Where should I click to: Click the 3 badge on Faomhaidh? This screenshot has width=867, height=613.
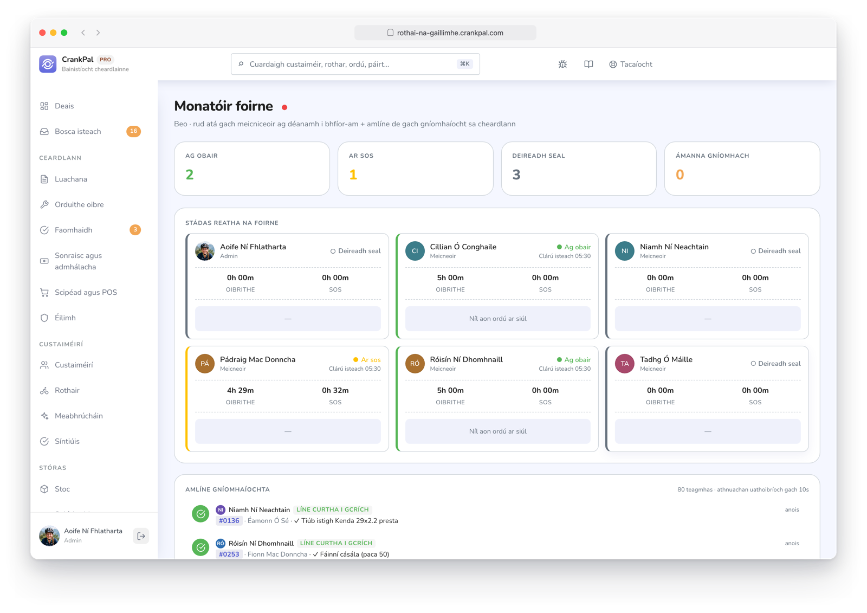coord(135,230)
